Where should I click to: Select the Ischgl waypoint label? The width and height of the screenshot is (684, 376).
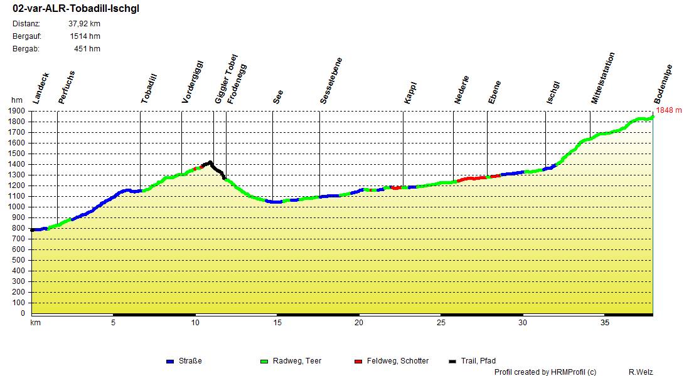tap(553, 93)
